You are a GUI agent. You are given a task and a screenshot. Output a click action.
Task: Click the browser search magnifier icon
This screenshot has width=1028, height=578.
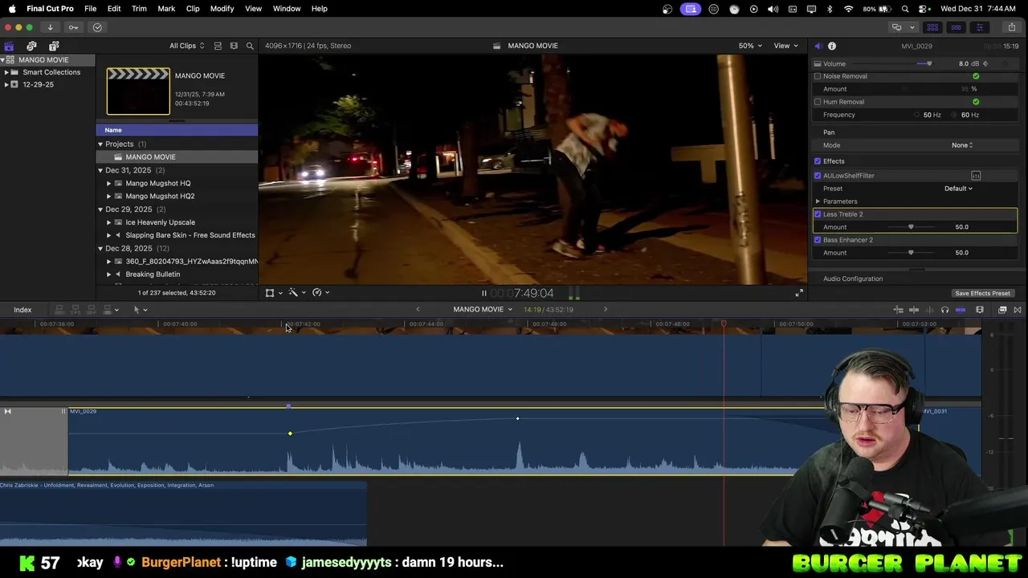250,46
